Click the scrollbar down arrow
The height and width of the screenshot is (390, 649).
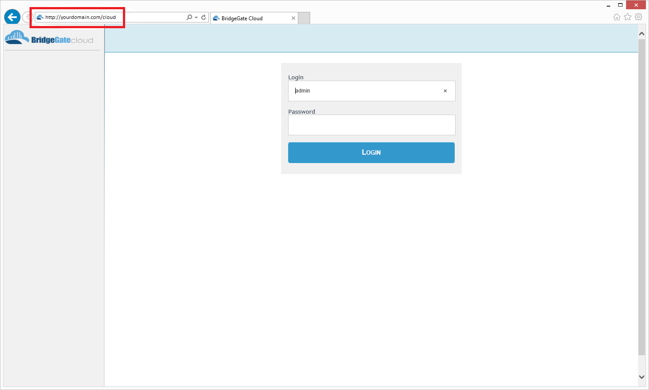[642, 377]
